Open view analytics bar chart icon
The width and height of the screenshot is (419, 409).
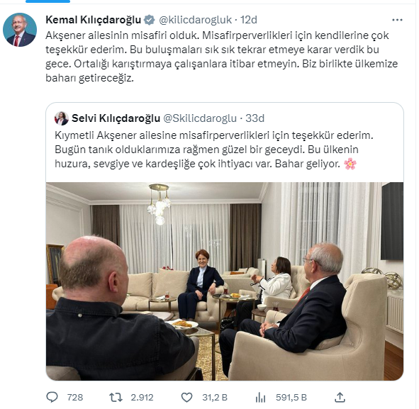pos(260,398)
